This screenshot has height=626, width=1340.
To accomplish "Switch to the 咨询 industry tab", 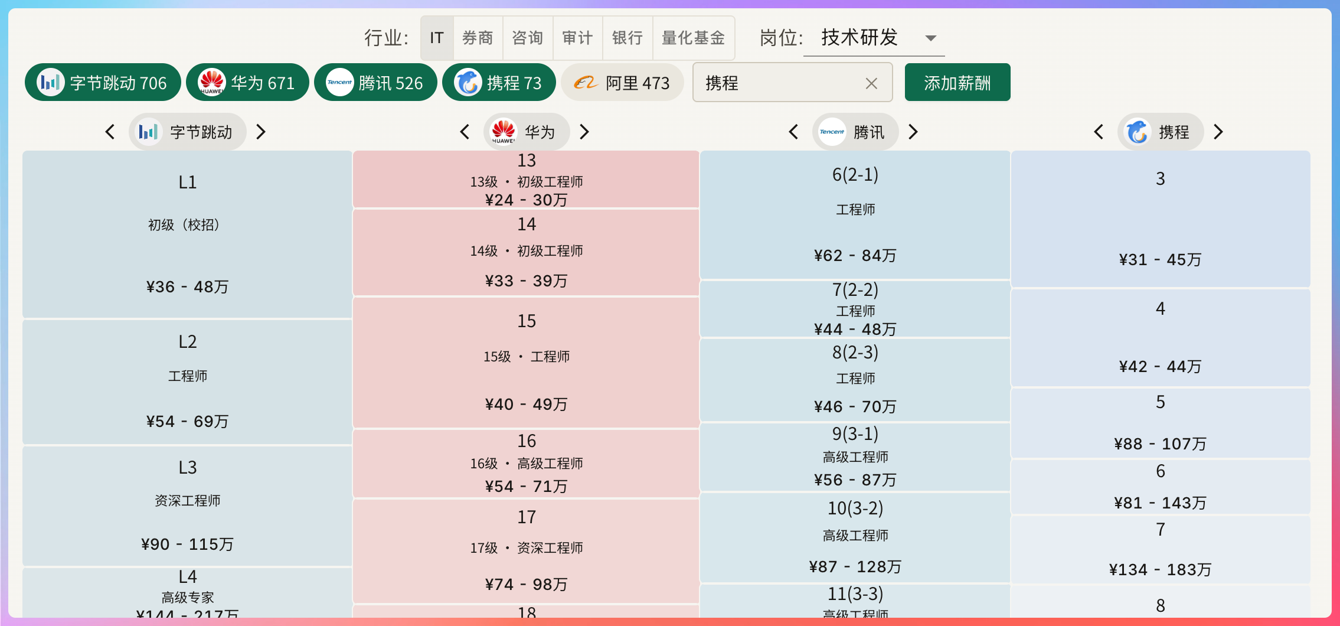I will [528, 38].
